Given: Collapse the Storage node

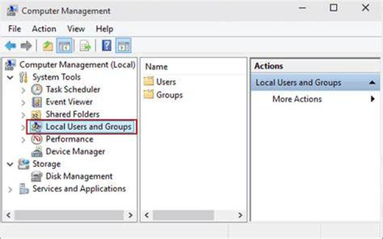Looking at the screenshot, I should click(x=10, y=164).
